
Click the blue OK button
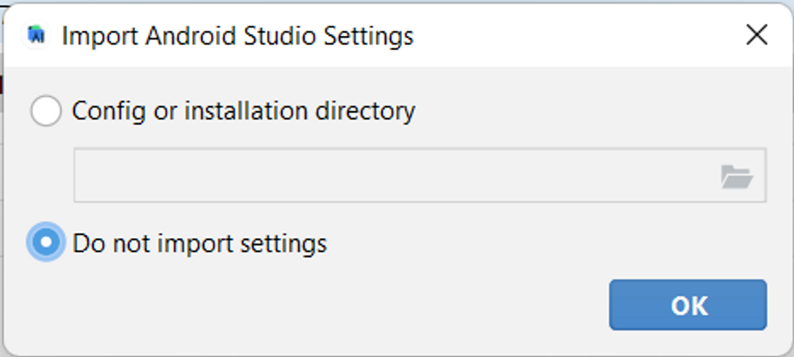687,305
